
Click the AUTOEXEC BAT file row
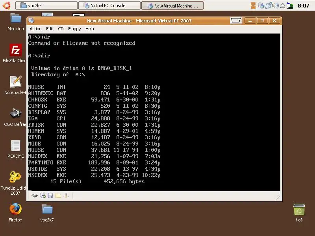(94, 93)
